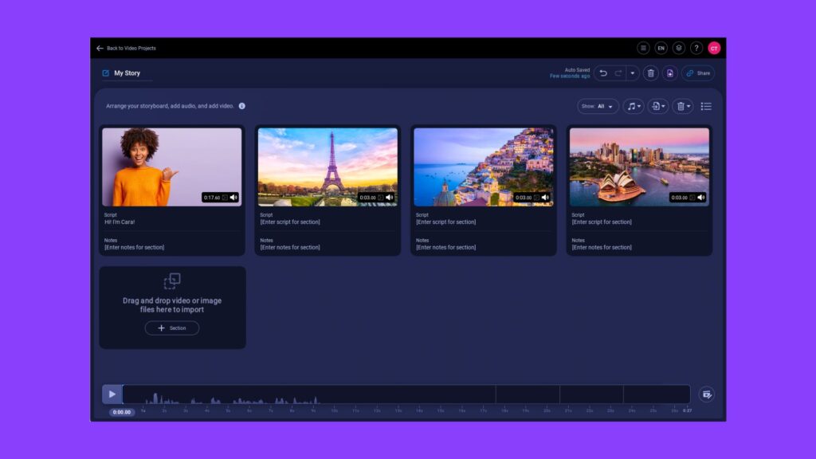Open the EN language selector
Screen dimensions: 816x459
point(661,48)
